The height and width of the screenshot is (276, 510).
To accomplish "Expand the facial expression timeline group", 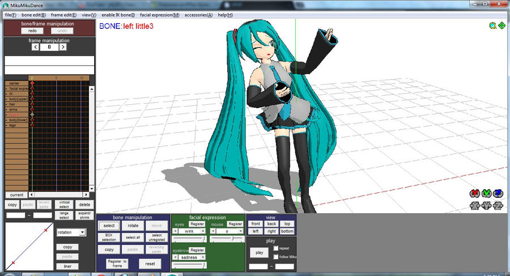I will pyautogui.click(x=6, y=88).
